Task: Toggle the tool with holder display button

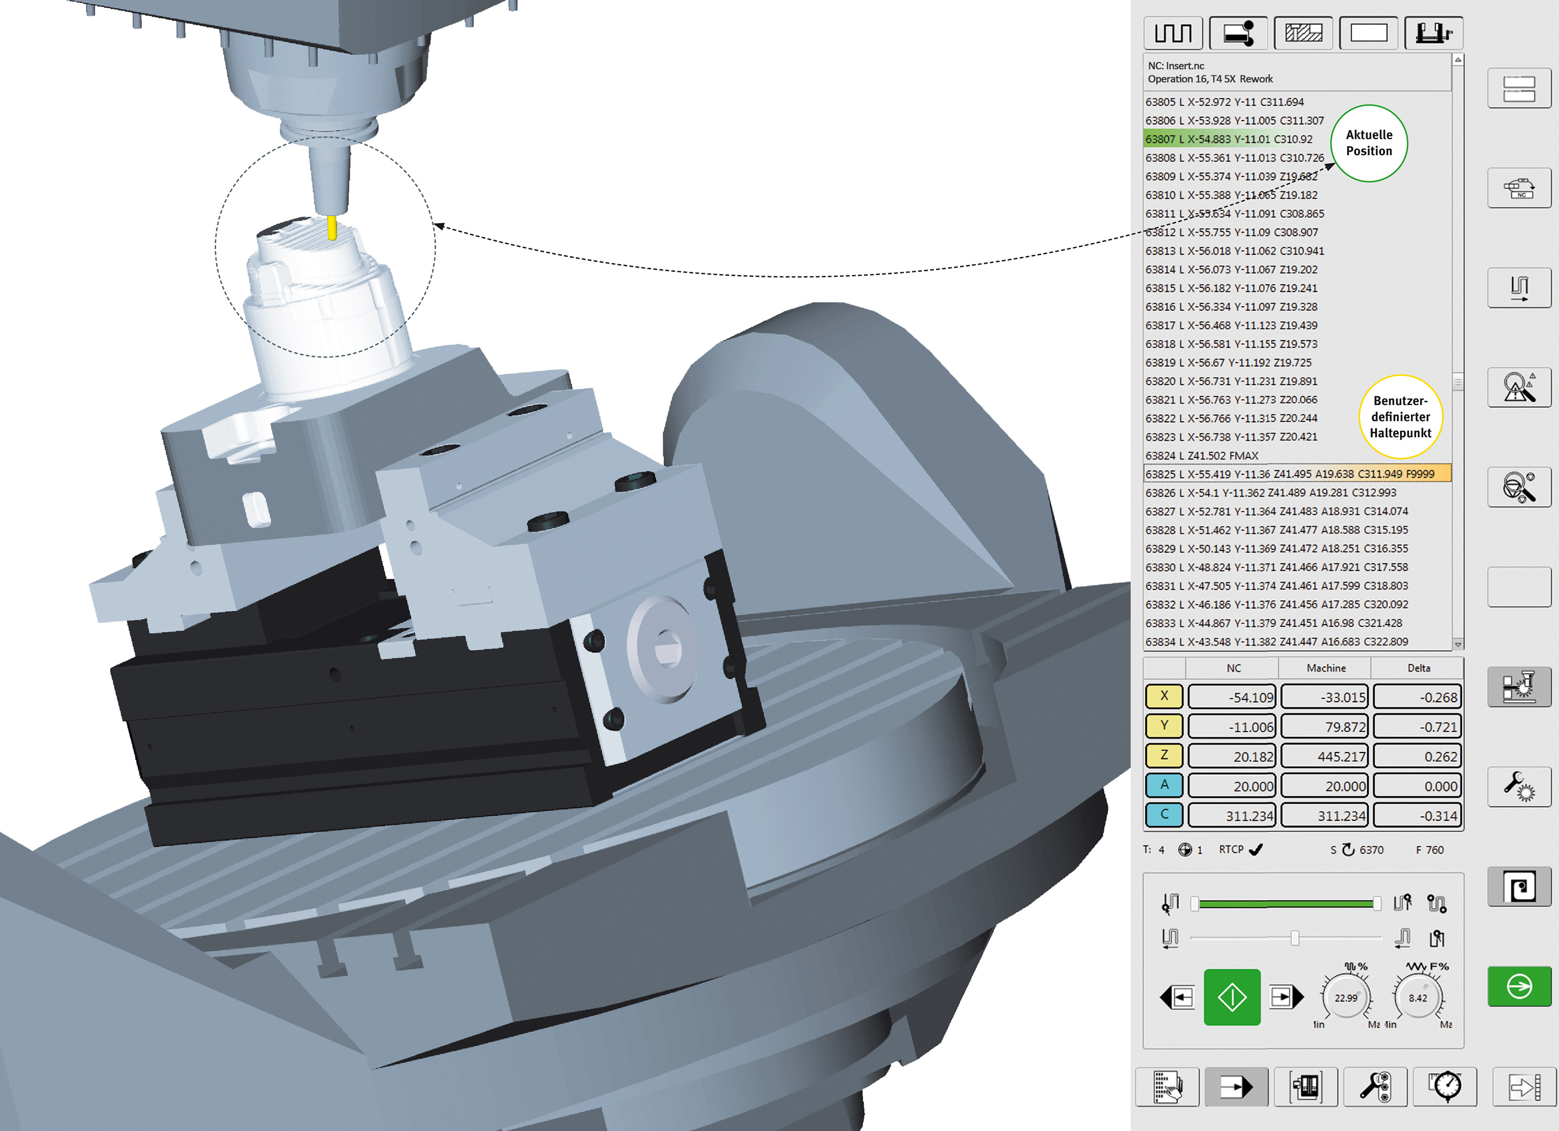Action: coord(1238,33)
